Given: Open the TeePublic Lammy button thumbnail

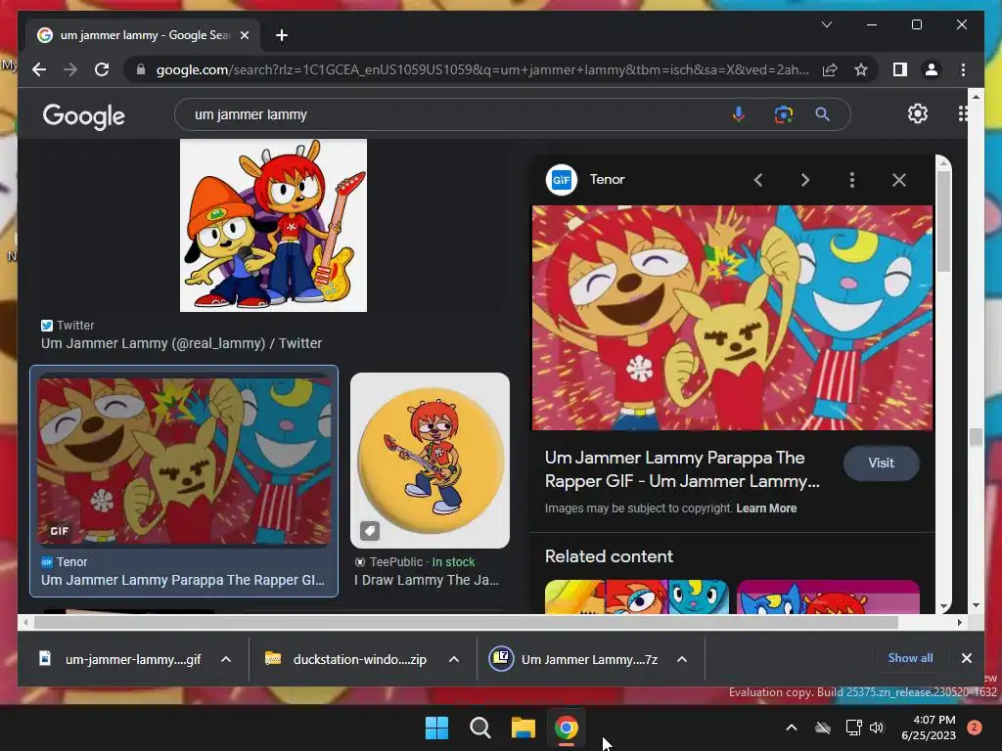Looking at the screenshot, I should pyautogui.click(x=431, y=461).
